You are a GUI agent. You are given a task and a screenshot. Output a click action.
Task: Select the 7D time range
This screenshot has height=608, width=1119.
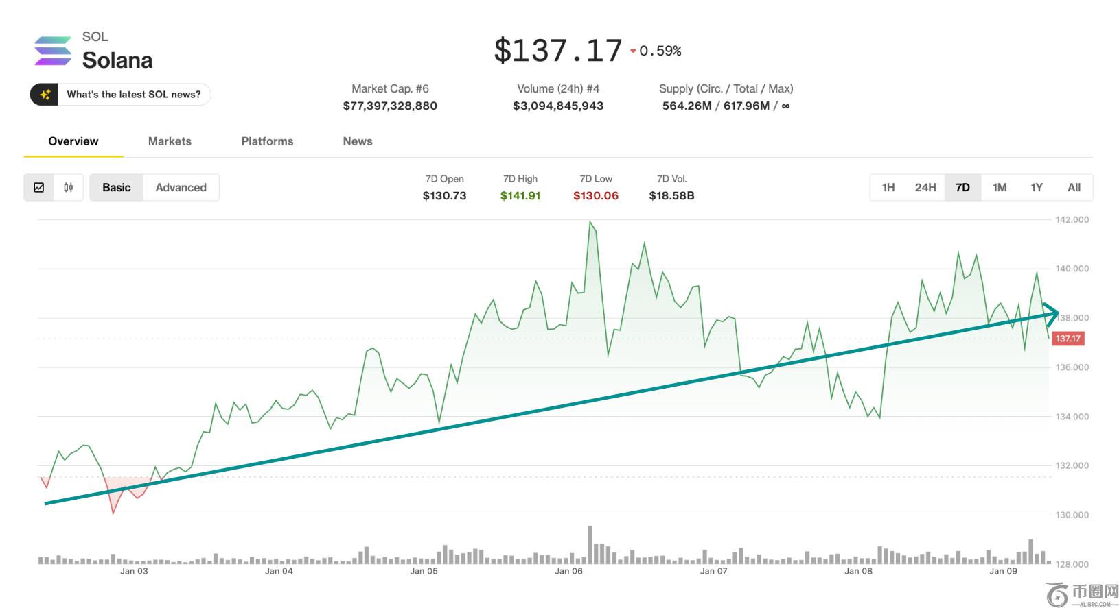(962, 187)
